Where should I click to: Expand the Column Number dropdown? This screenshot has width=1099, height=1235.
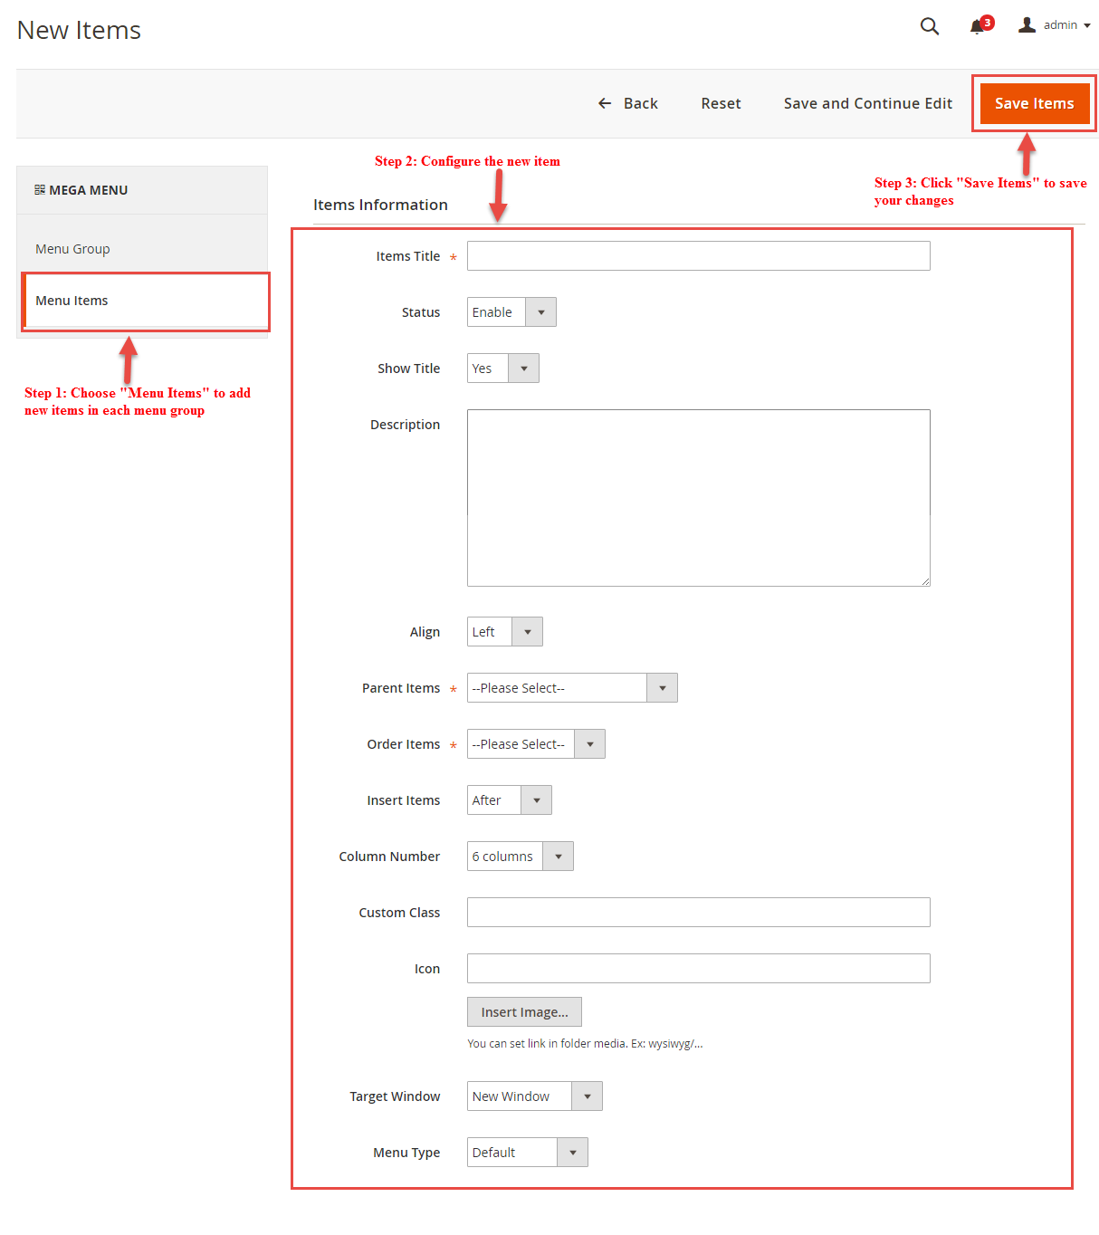click(x=520, y=857)
